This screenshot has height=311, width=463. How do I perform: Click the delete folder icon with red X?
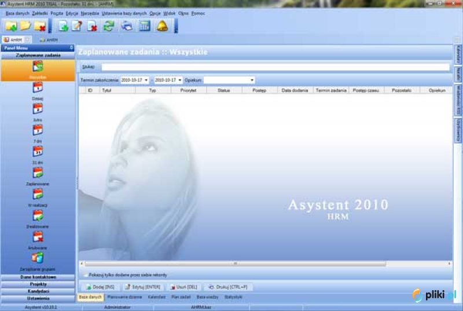(x=40, y=26)
